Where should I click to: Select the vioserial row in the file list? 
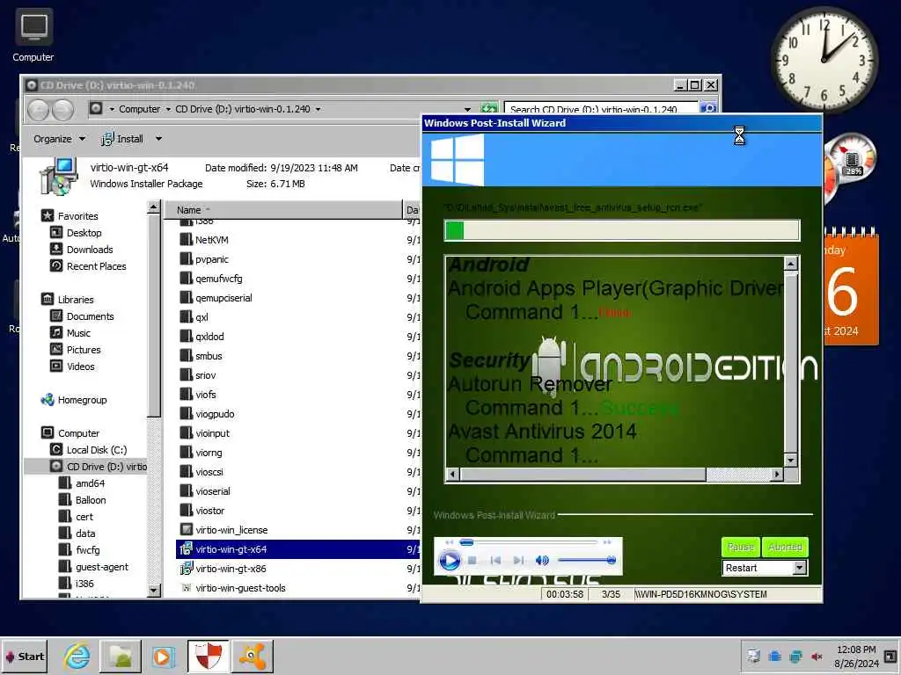[x=297, y=491]
